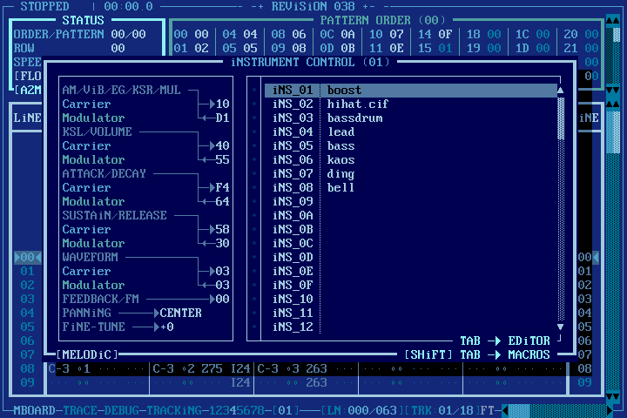Select instrument iNS_02 hihat.cif
This screenshot has height=418, width=627.
[411, 104]
